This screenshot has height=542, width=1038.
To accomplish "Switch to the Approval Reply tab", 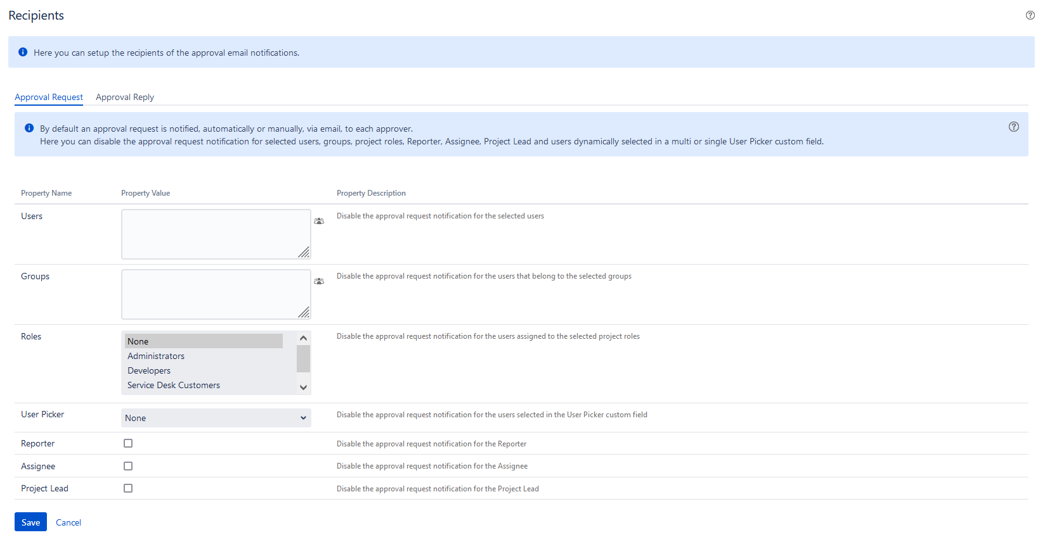I will 125,97.
